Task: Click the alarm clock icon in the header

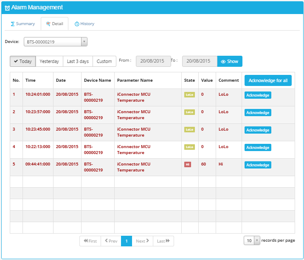Action: 7,8
